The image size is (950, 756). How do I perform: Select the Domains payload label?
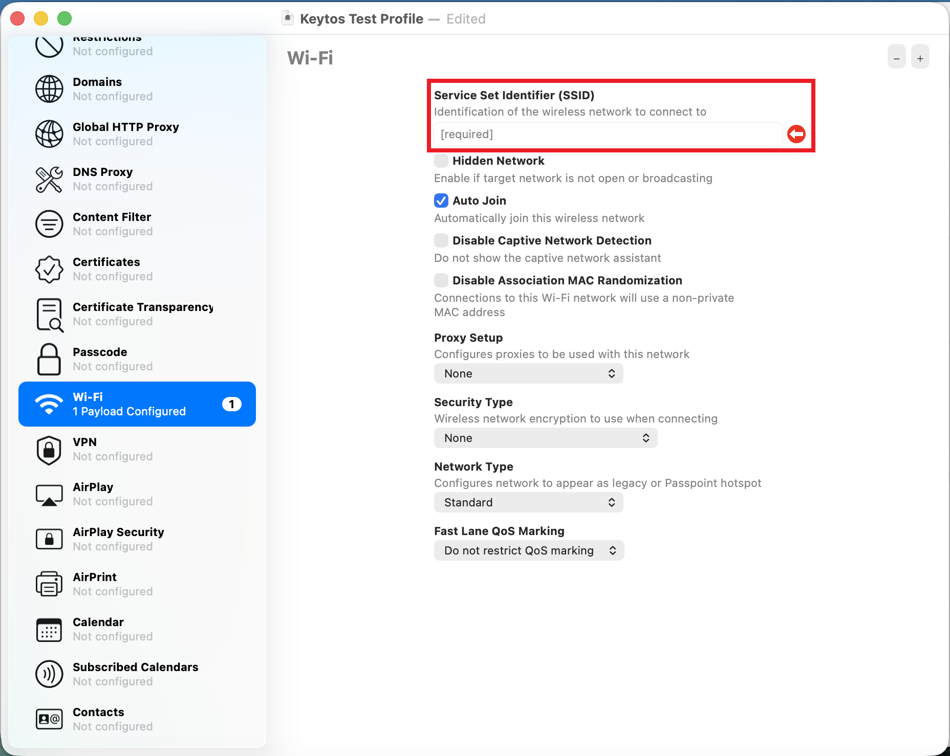point(97,82)
